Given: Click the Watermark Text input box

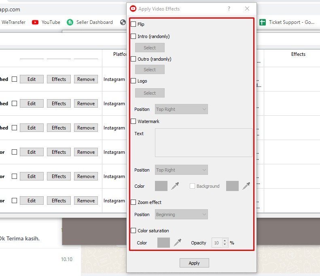Looking at the screenshot, I should pos(203,142).
